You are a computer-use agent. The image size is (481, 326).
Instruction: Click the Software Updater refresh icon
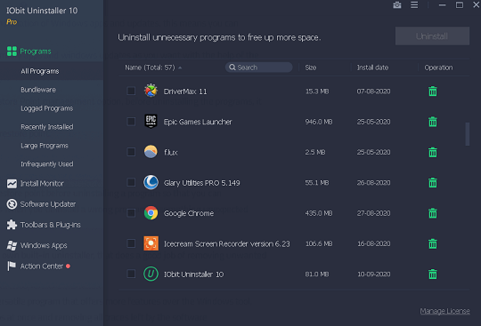tap(12, 204)
